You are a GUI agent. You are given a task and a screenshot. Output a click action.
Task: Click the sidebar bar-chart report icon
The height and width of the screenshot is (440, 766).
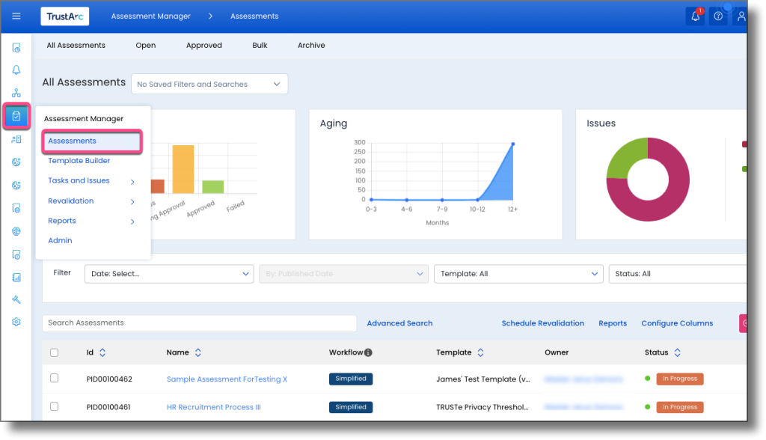16,277
